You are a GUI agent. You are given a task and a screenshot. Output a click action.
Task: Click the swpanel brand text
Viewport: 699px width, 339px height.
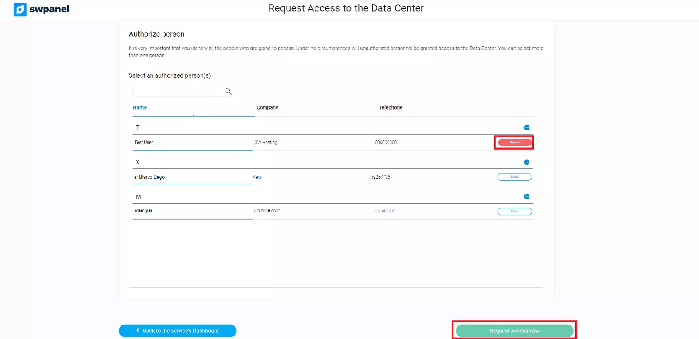(49, 9)
